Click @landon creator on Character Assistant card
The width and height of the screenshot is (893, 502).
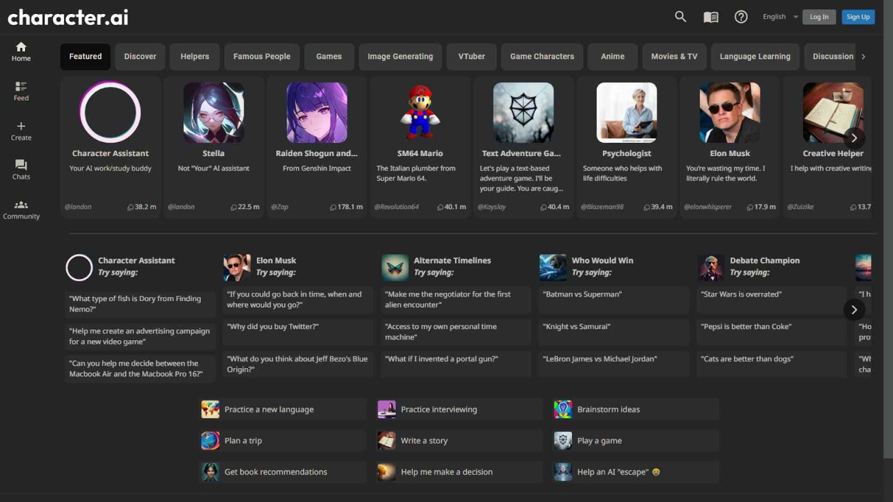point(78,207)
